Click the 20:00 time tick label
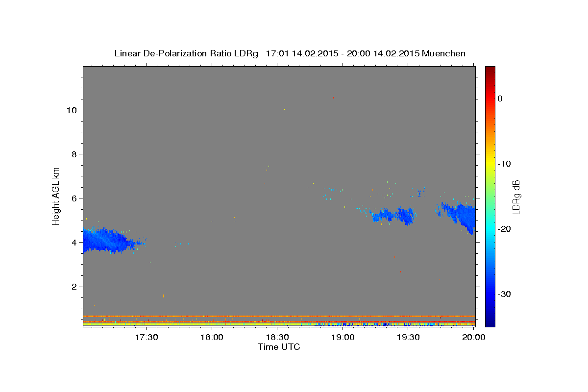Viewport: 588px width, 392px height. 474,337
